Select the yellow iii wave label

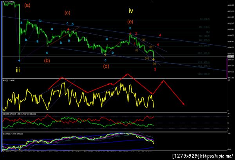coord(18,70)
